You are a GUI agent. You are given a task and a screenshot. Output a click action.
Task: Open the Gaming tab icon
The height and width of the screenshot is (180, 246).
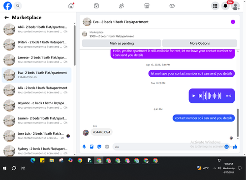[172, 6]
